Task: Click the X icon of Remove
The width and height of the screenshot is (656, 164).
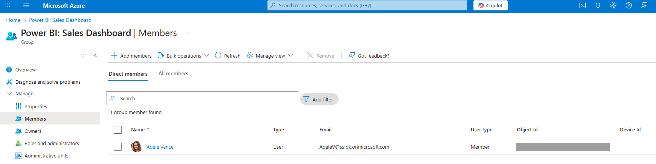Action: click(x=310, y=55)
